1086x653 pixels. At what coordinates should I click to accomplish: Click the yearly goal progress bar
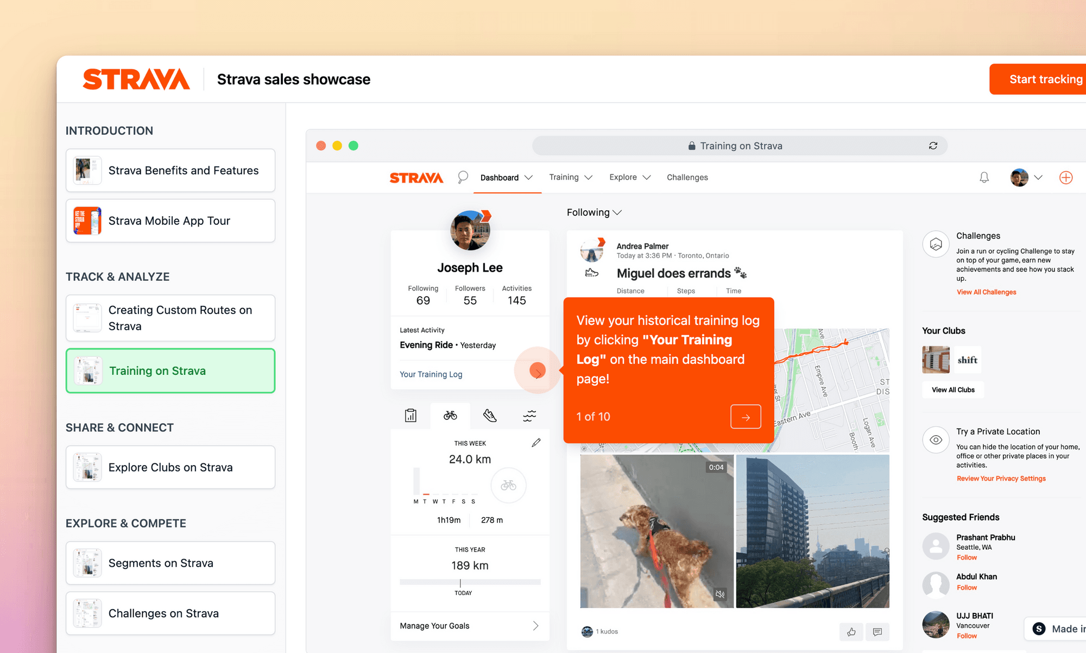[x=470, y=582]
